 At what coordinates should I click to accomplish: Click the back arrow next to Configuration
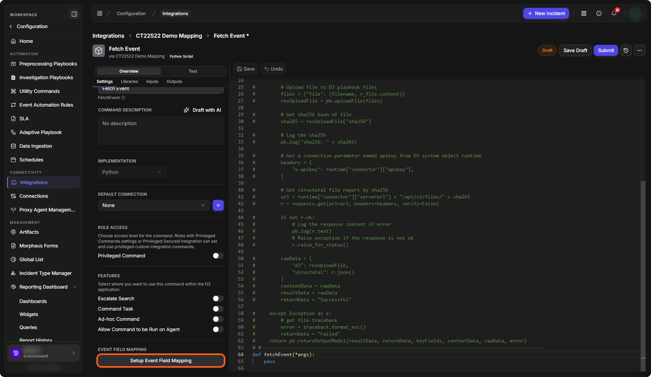(11, 26)
